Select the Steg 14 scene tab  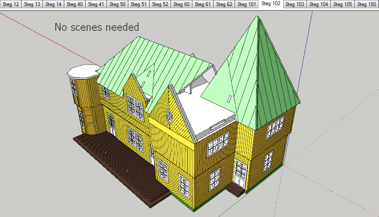tap(54, 4)
